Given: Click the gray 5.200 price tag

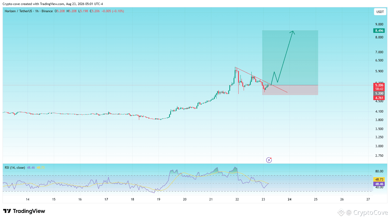Looking at the screenshot, I should click(379, 93).
